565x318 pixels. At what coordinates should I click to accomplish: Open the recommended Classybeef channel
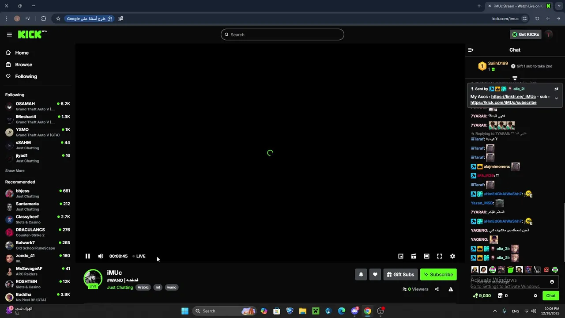[38, 220]
